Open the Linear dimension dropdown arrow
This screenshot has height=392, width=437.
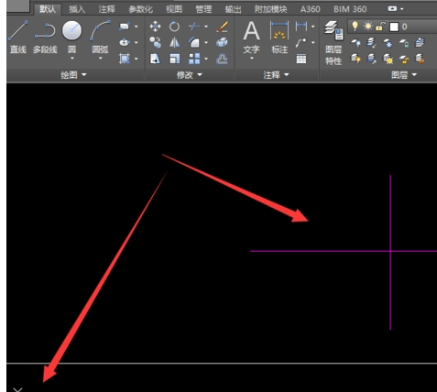313,27
